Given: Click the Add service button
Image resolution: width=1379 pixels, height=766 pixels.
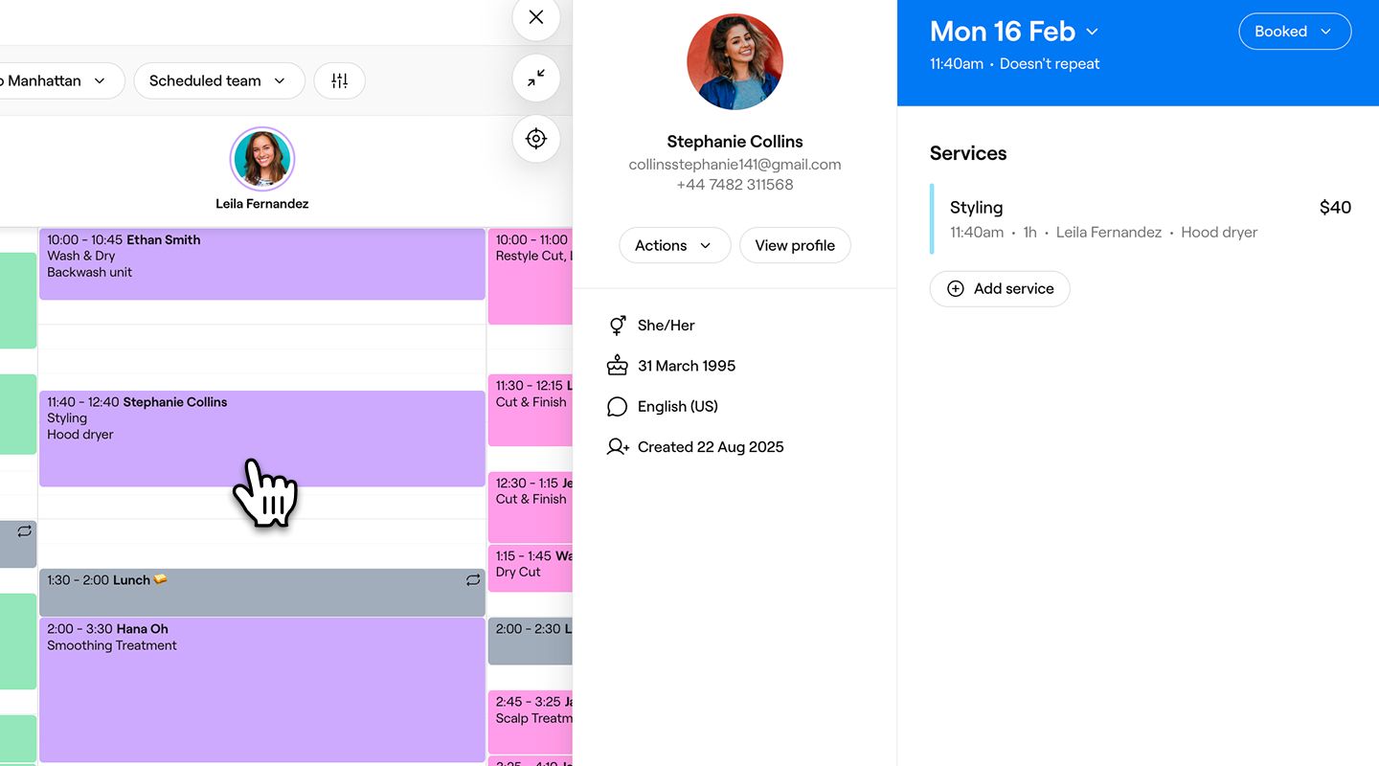Looking at the screenshot, I should click(1000, 289).
